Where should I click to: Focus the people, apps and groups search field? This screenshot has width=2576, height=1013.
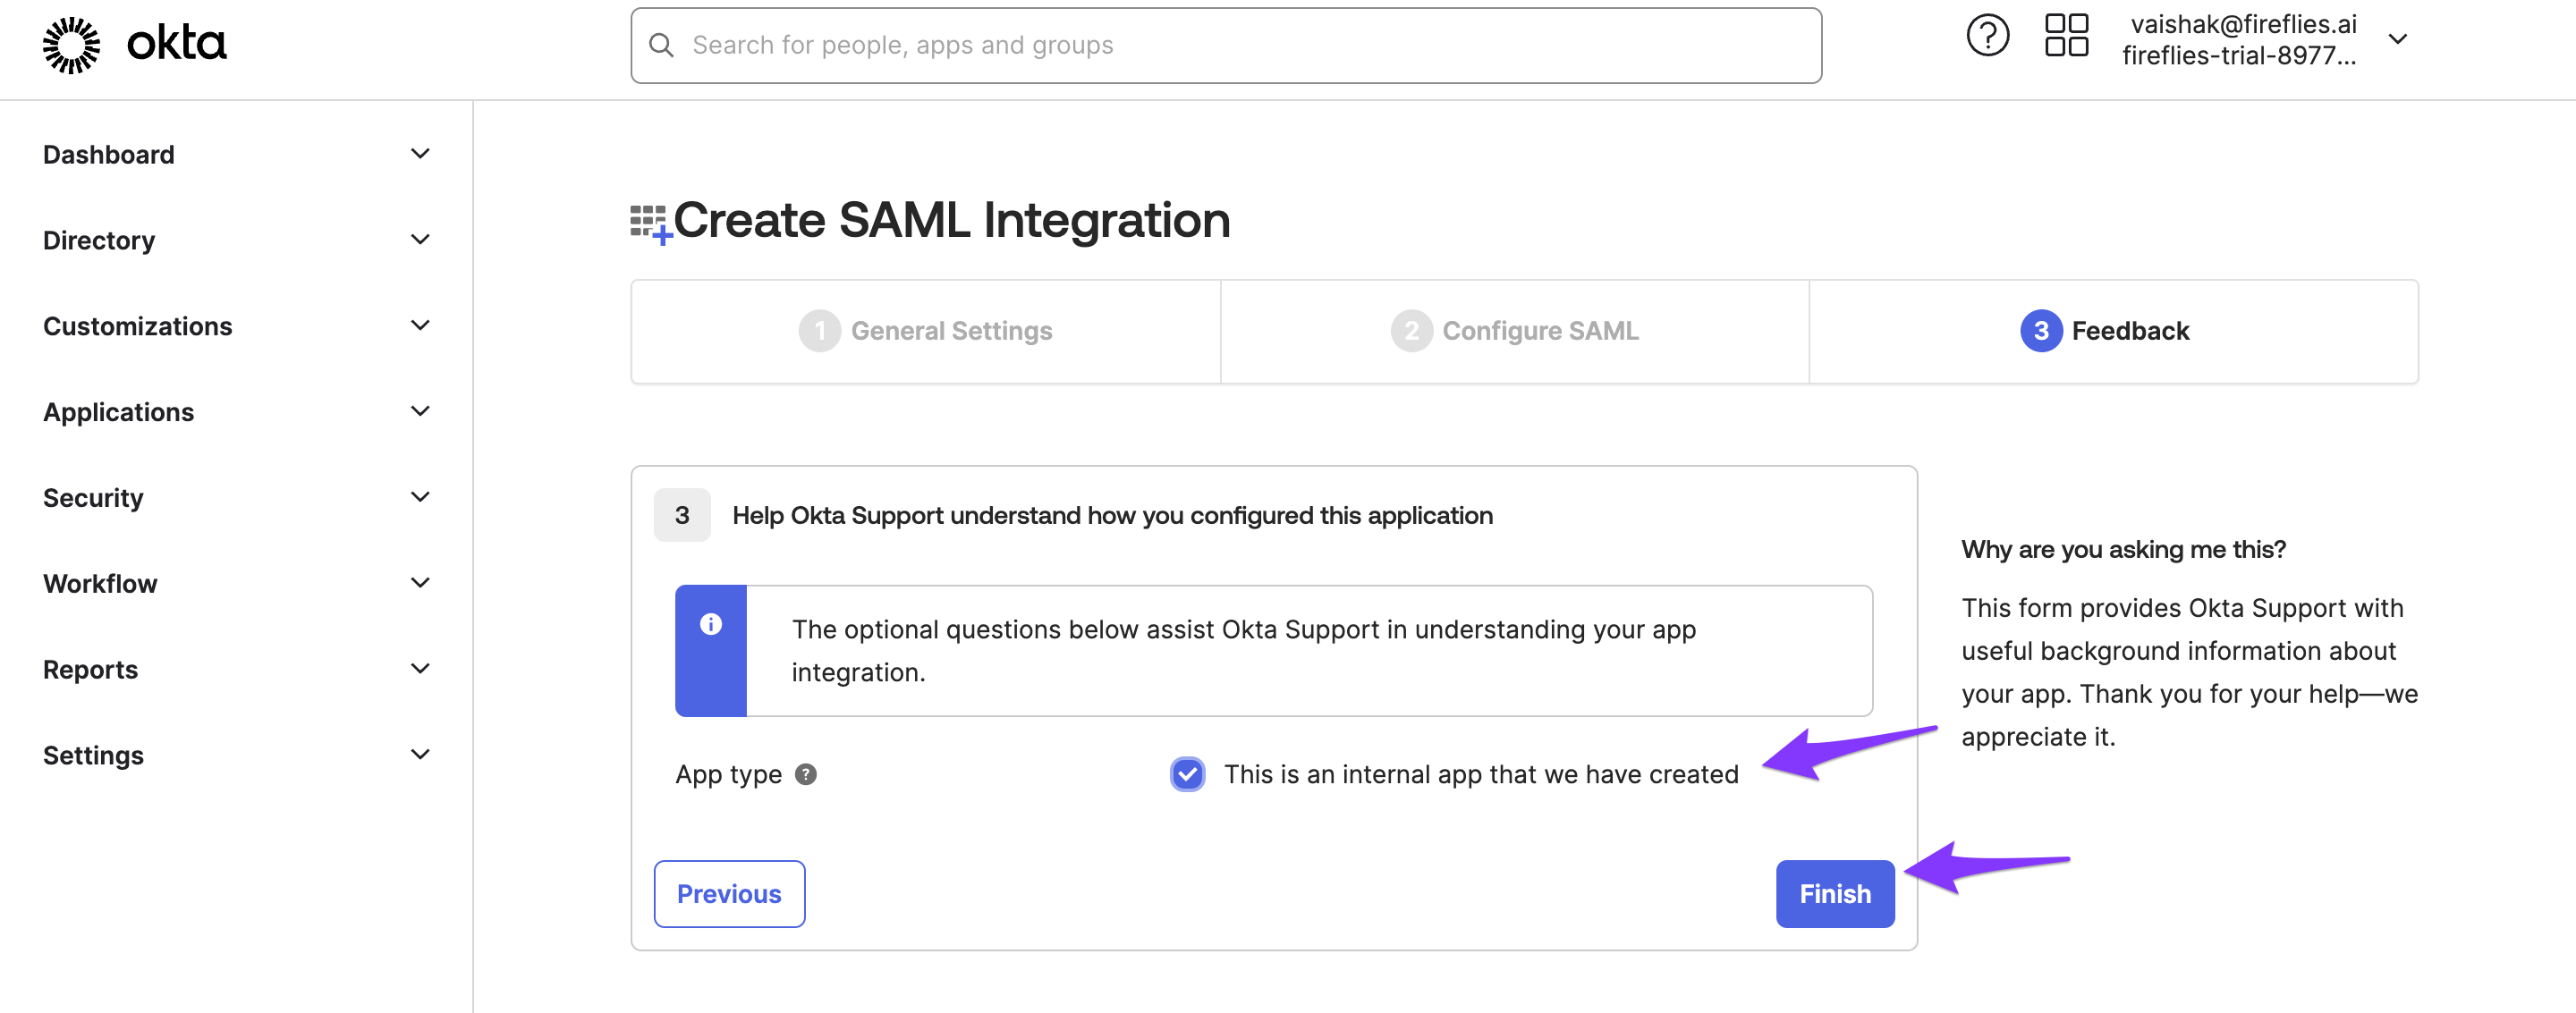(x=1226, y=45)
